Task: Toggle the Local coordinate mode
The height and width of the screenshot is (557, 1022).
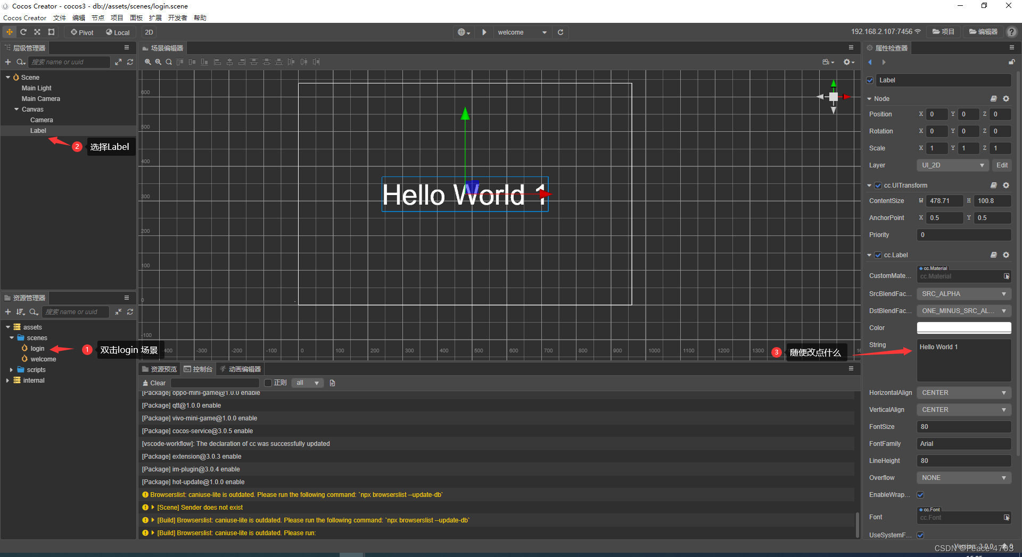Action: click(118, 32)
